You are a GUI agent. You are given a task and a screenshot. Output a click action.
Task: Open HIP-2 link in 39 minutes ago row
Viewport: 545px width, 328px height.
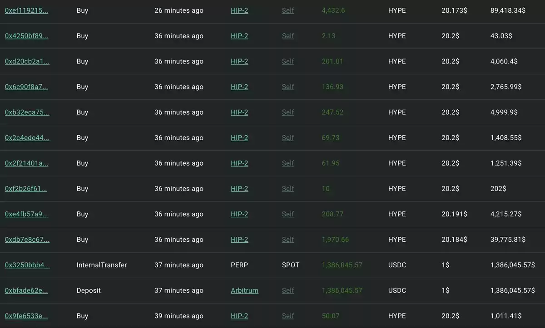[x=239, y=315]
